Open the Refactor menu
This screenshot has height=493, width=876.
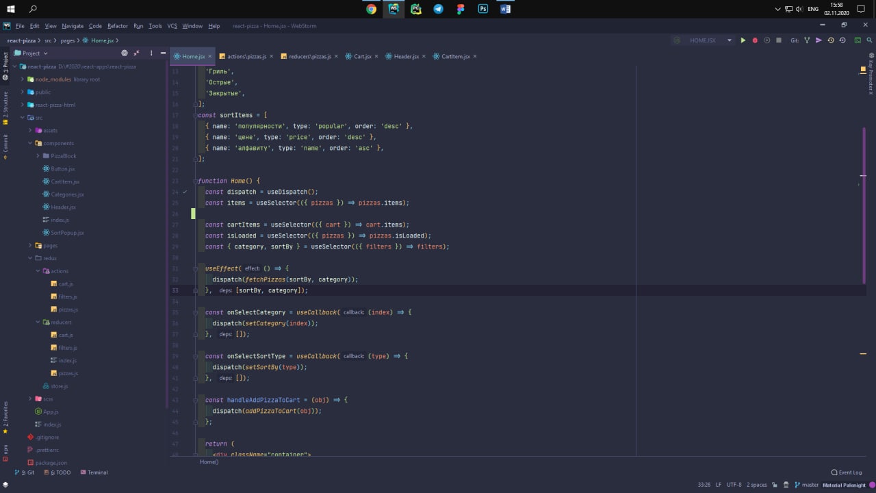(x=117, y=26)
